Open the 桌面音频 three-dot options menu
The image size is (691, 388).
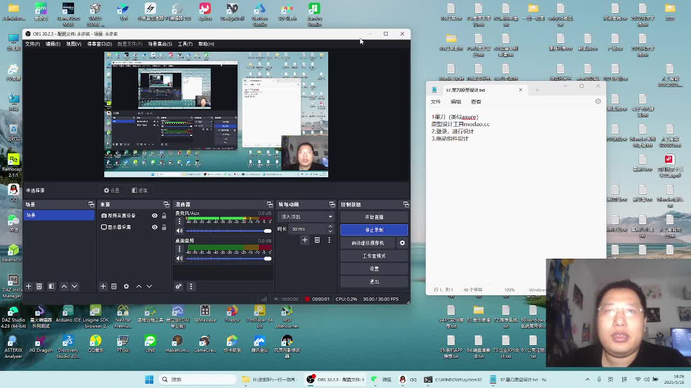click(179, 250)
